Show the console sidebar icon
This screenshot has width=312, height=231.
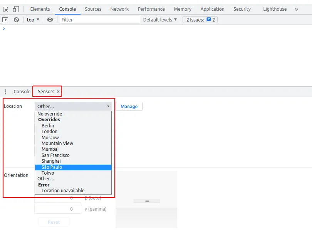point(5,20)
